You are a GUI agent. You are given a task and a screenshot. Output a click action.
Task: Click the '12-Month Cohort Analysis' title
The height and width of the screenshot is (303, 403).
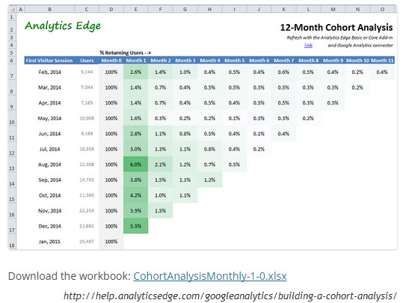(x=336, y=27)
